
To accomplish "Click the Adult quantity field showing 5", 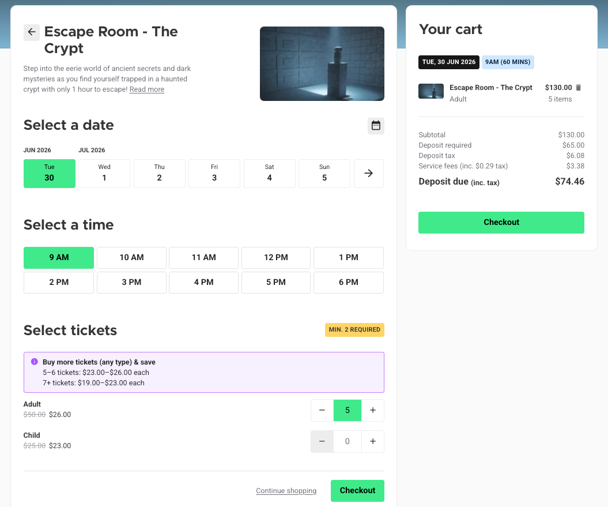I will [x=348, y=410].
